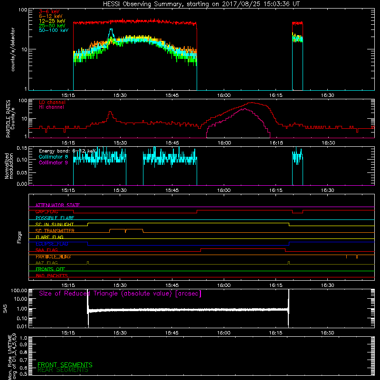Click the 15:45 time tick under the flags panel
This screenshot has width=380, height=380.
[172, 285]
